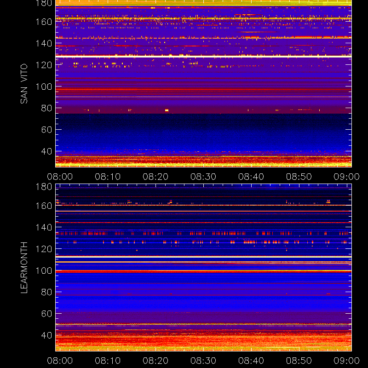368x368 pixels.
Task: Choose 08:00 on the Learmonth time axis
Action: (x=60, y=361)
